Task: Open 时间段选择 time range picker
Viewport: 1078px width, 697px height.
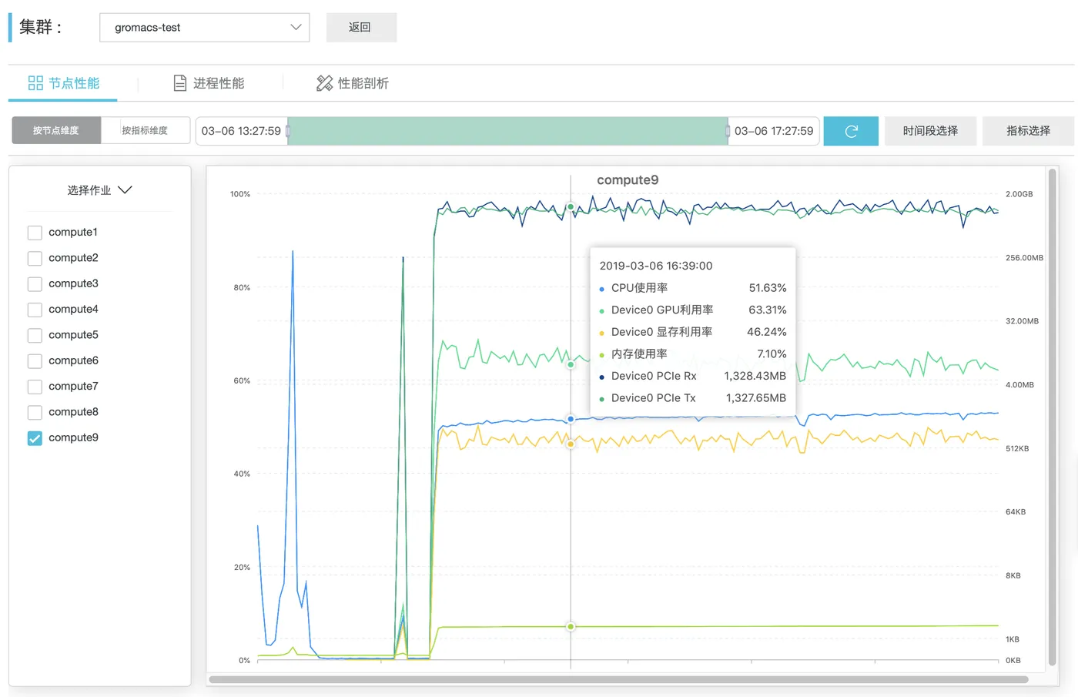Action: click(930, 131)
